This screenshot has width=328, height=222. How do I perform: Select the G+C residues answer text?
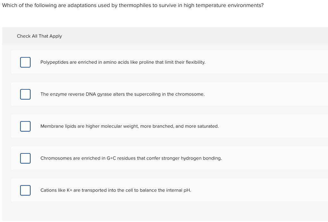point(131,158)
